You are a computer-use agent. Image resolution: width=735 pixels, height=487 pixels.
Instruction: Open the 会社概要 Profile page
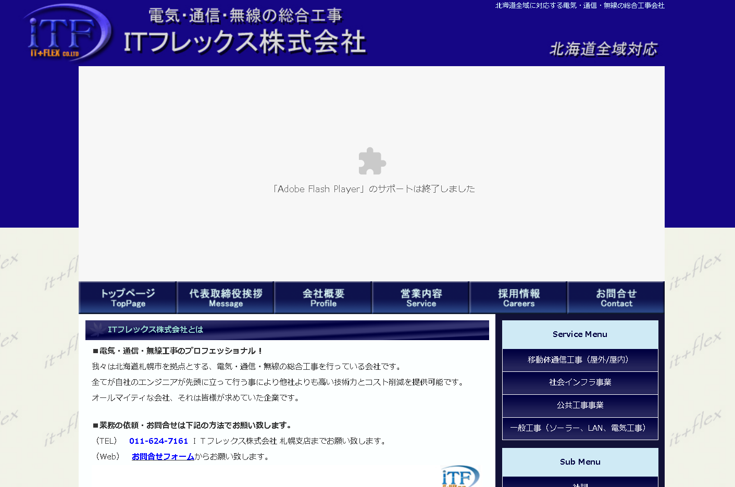(323, 297)
